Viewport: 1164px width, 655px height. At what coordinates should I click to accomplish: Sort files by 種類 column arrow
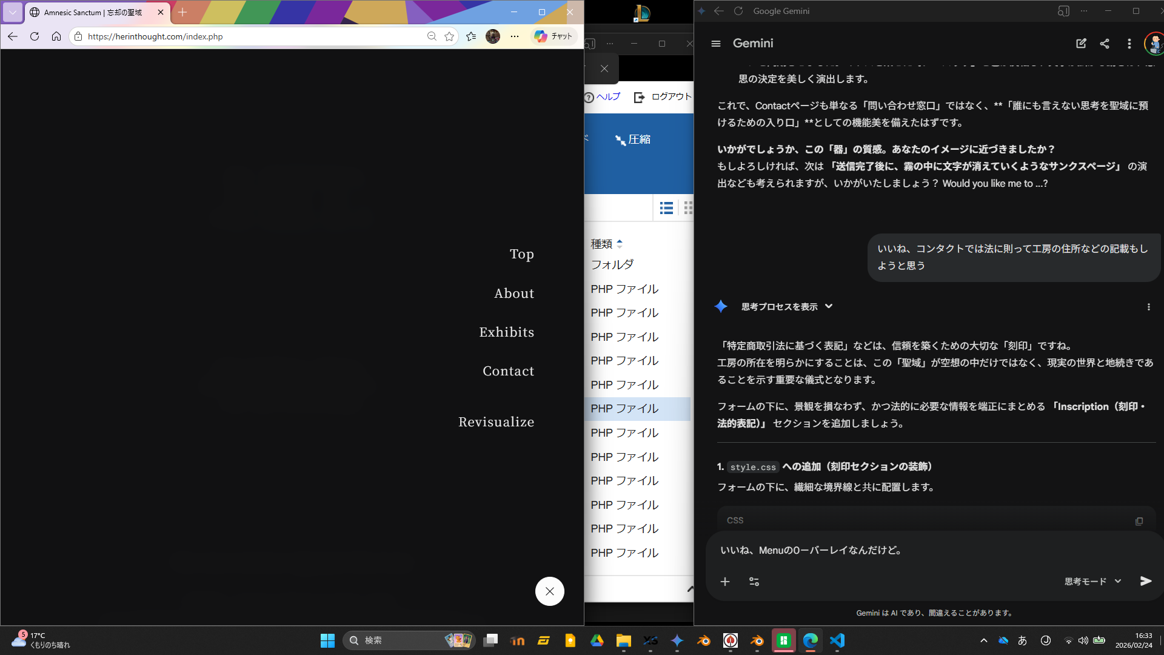pos(619,244)
